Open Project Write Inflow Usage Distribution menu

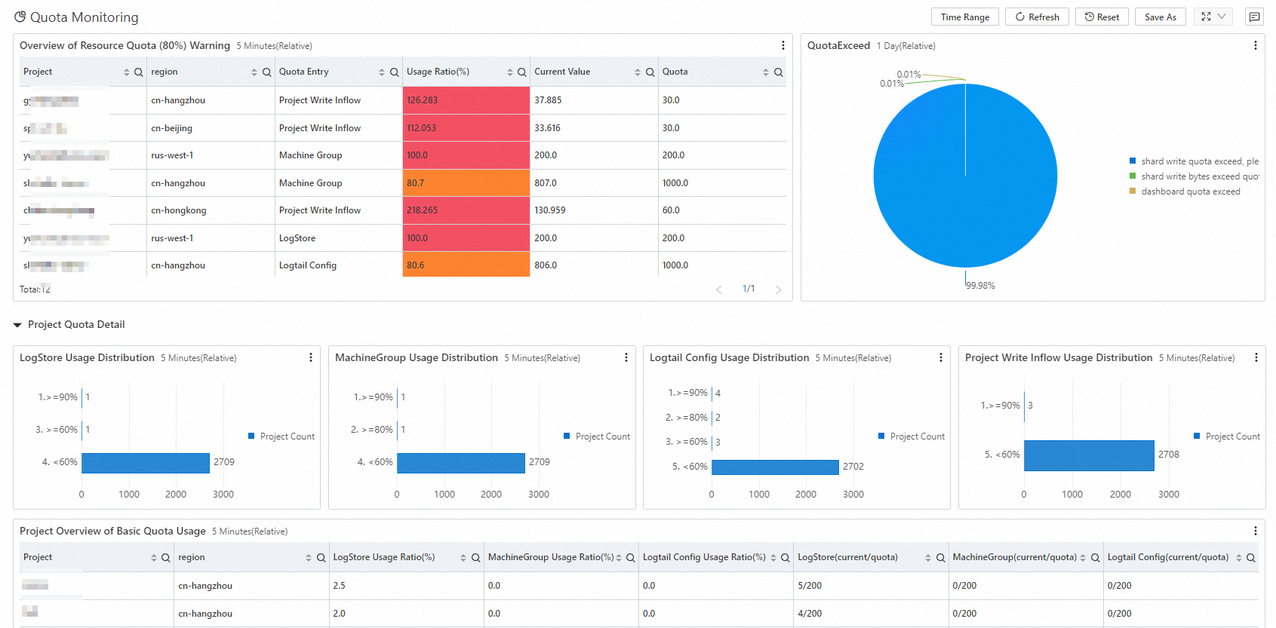[x=1256, y=357]
